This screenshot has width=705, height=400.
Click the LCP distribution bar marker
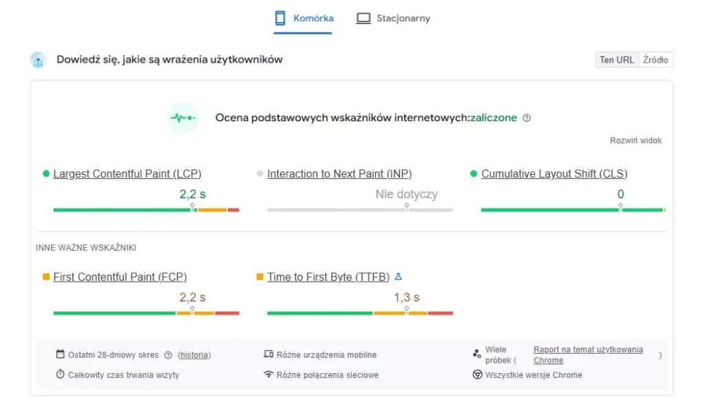(x=192, y=207)
